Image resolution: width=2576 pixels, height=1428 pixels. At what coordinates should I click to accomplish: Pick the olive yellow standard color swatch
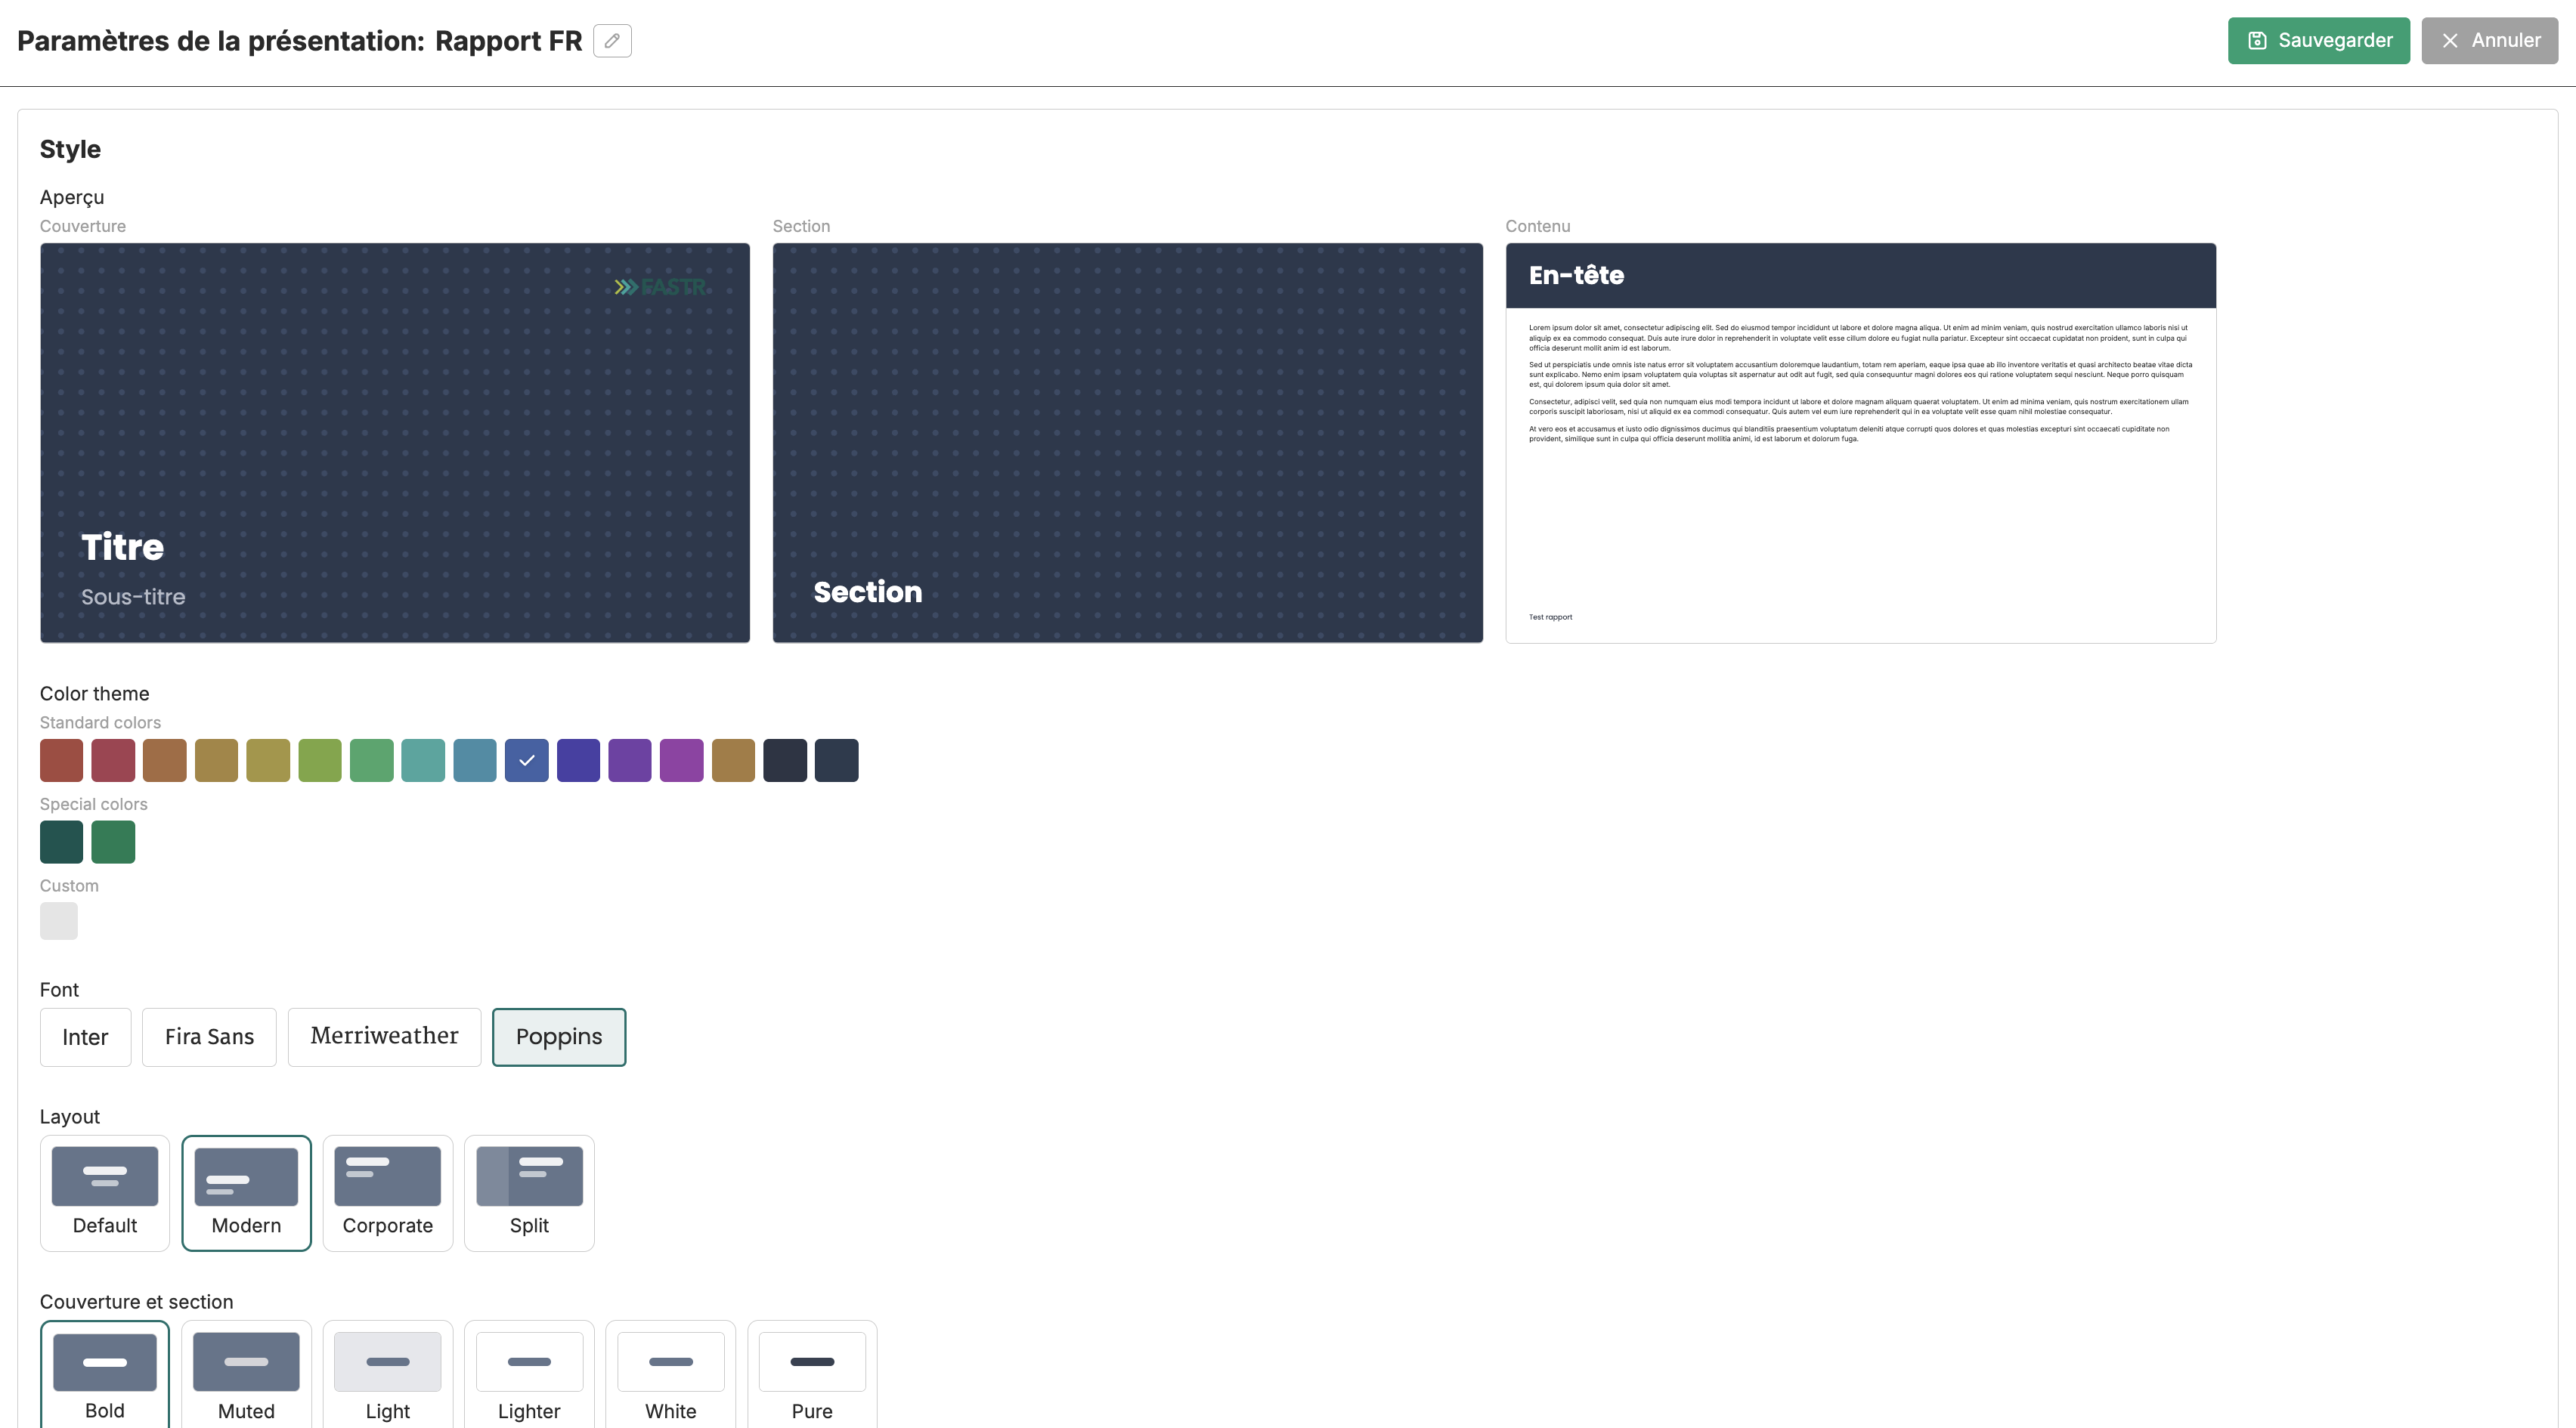(x=268, y=761)
